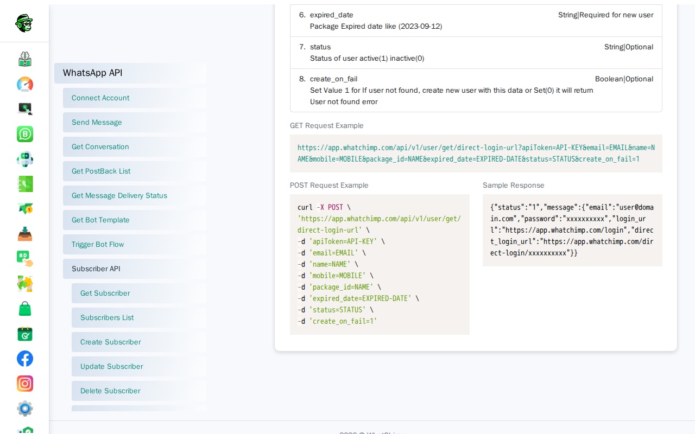Open the Get Bot Template docs
The height and width of the screenshot is (434, 695).
tap(135, 220)
